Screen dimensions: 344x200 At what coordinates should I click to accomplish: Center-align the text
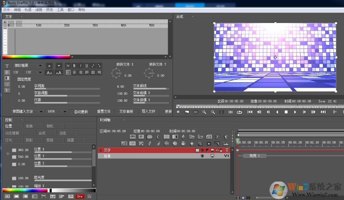(x=74, y=72)
